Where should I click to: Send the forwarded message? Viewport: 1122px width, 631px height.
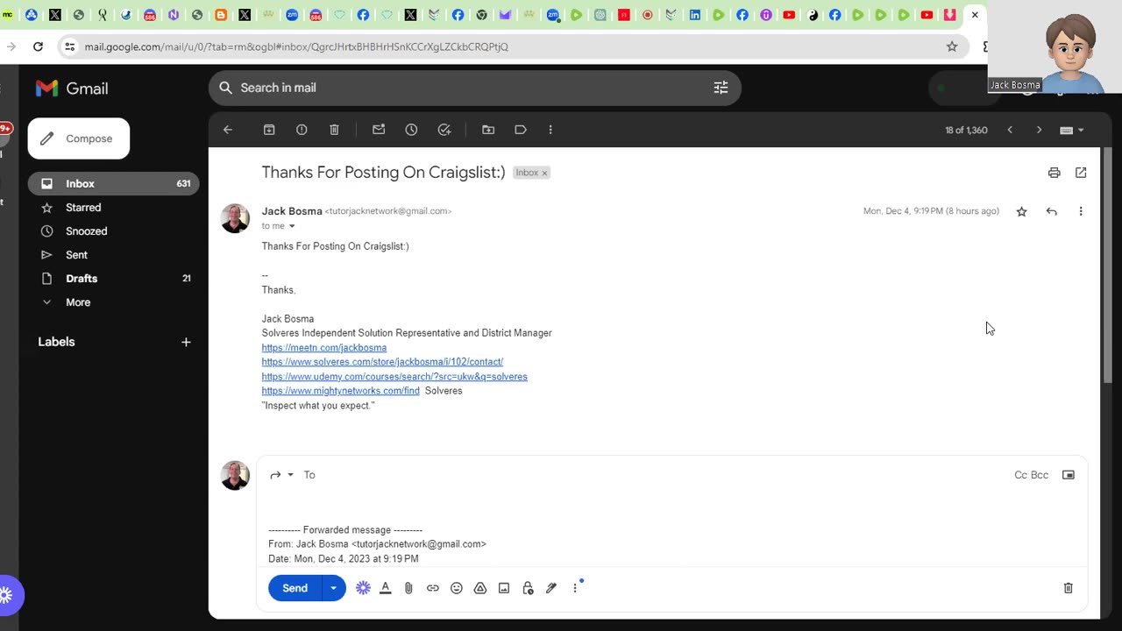pos(295,588)
